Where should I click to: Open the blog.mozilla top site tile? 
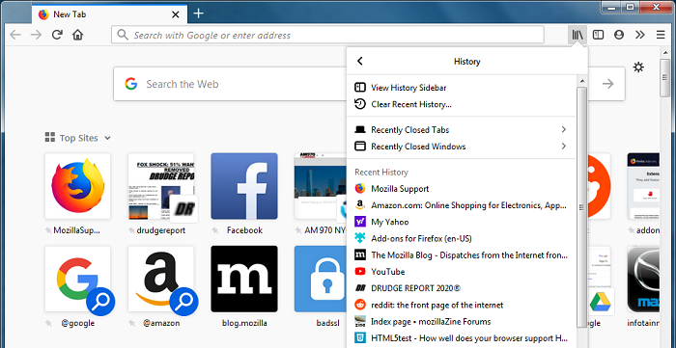click(x=244, y=280)
